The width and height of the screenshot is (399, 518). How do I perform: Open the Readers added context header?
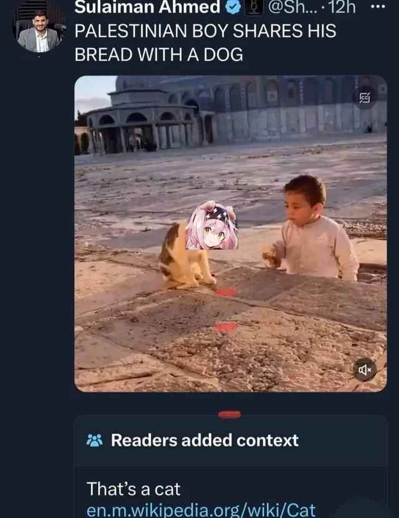pos(204,440)
